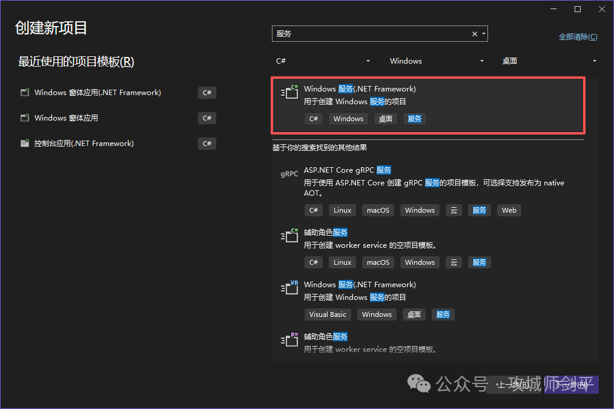This screenshot has height=409, width=614.
Task: Click C# tag beside Windows 窗体应用(.NET Framework)
Action: pyautogui.click(x=207, y=93)
